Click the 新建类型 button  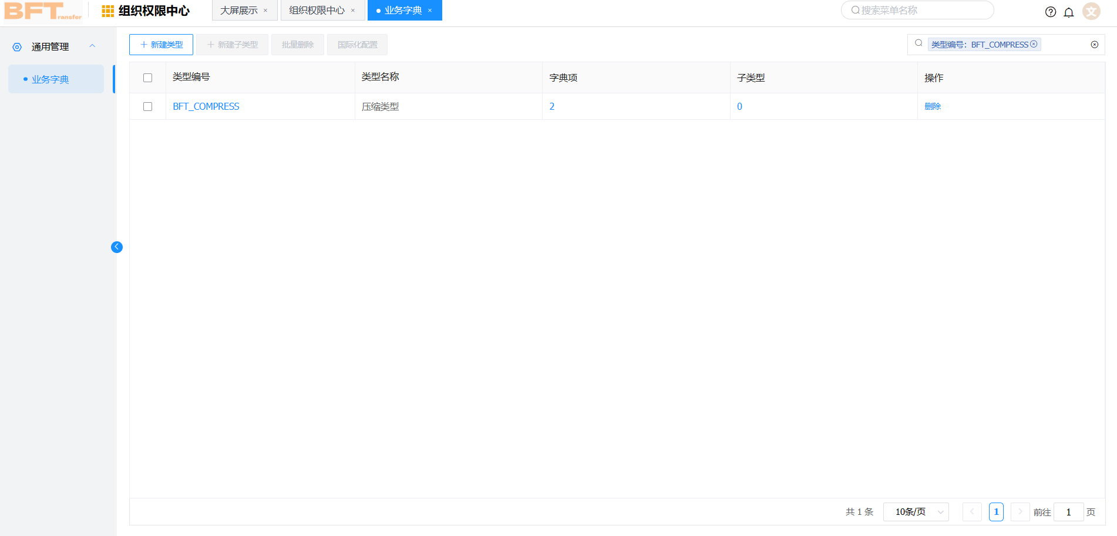(161, 44)
